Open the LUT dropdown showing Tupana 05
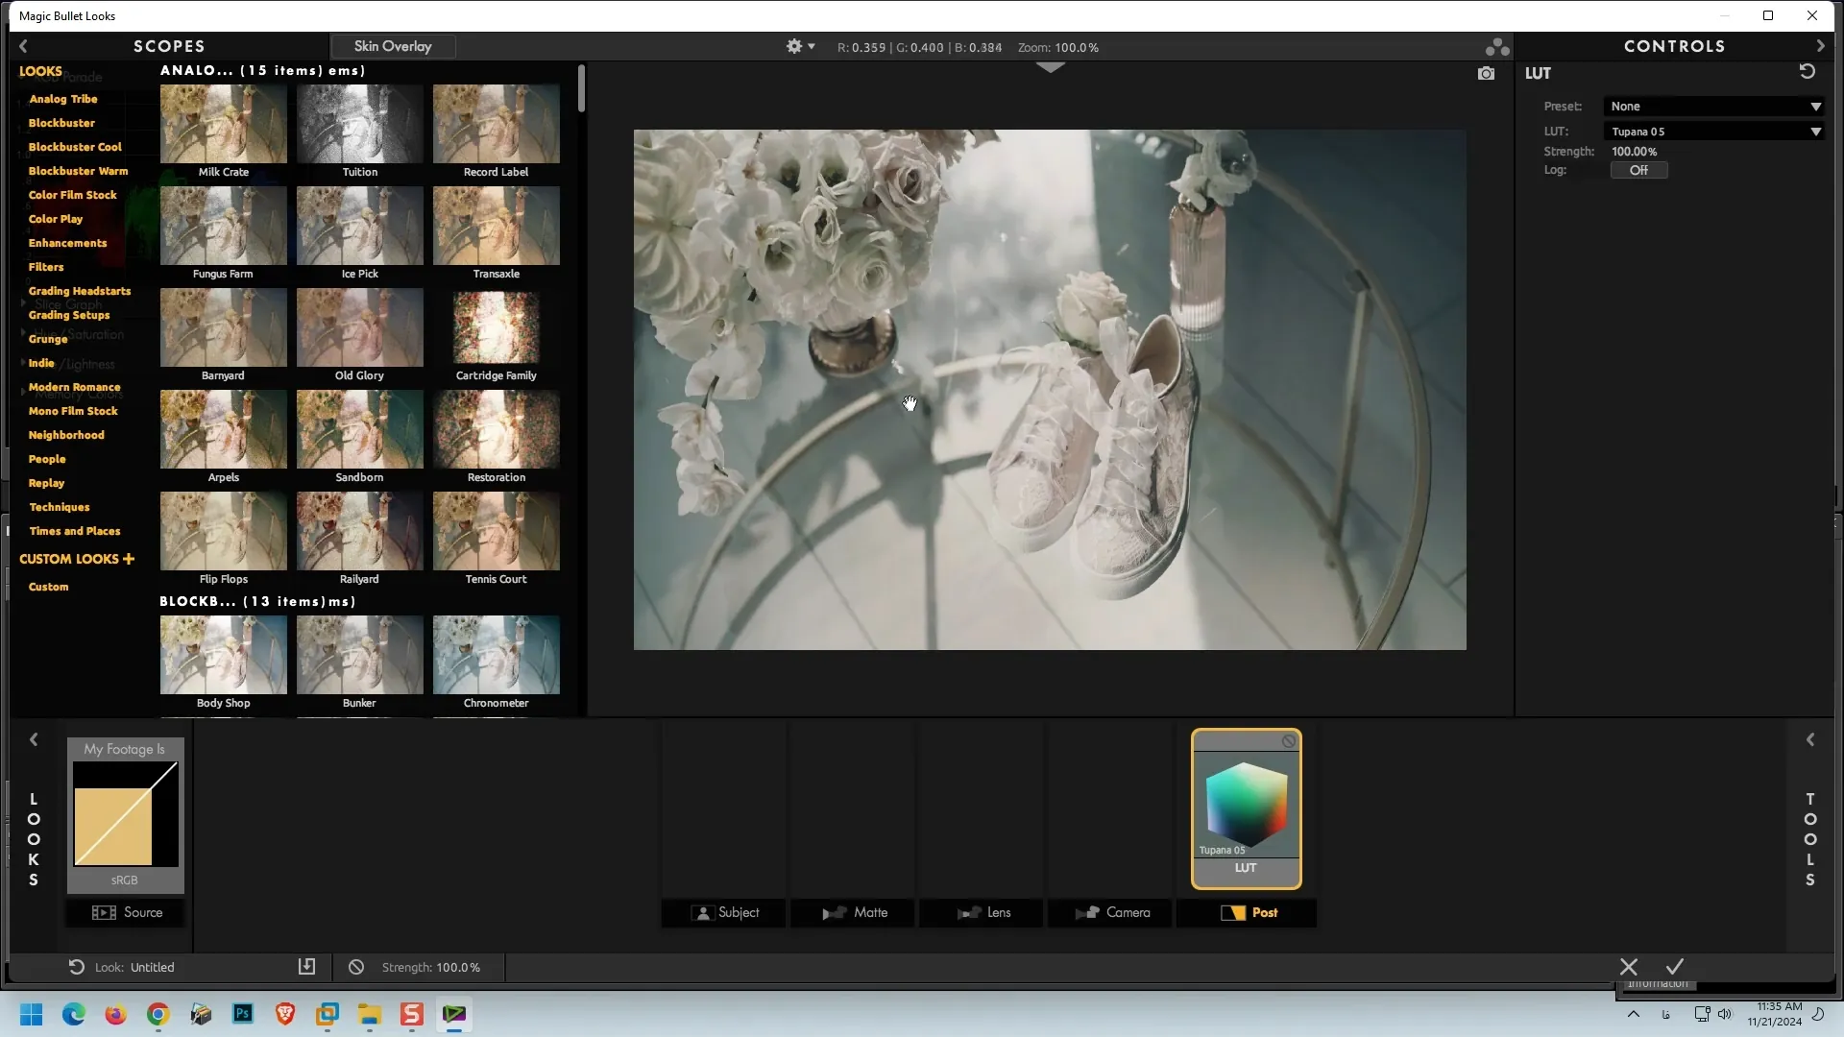The height and width of the screenshot is (1037, 1844). click(x=1713, y=132)
